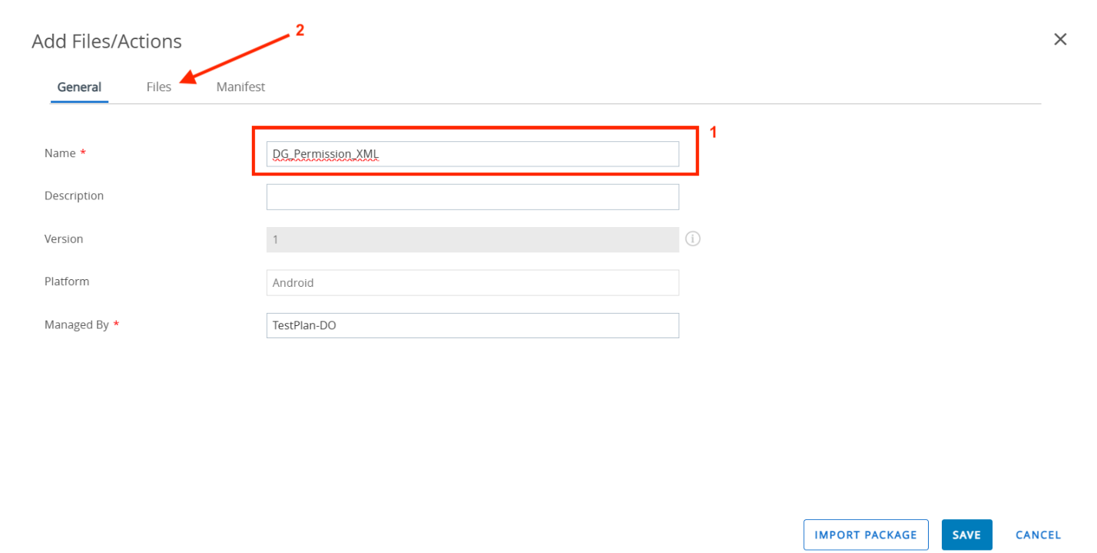
Task: Click the Platform label text
Action: (x=67, y=281)
